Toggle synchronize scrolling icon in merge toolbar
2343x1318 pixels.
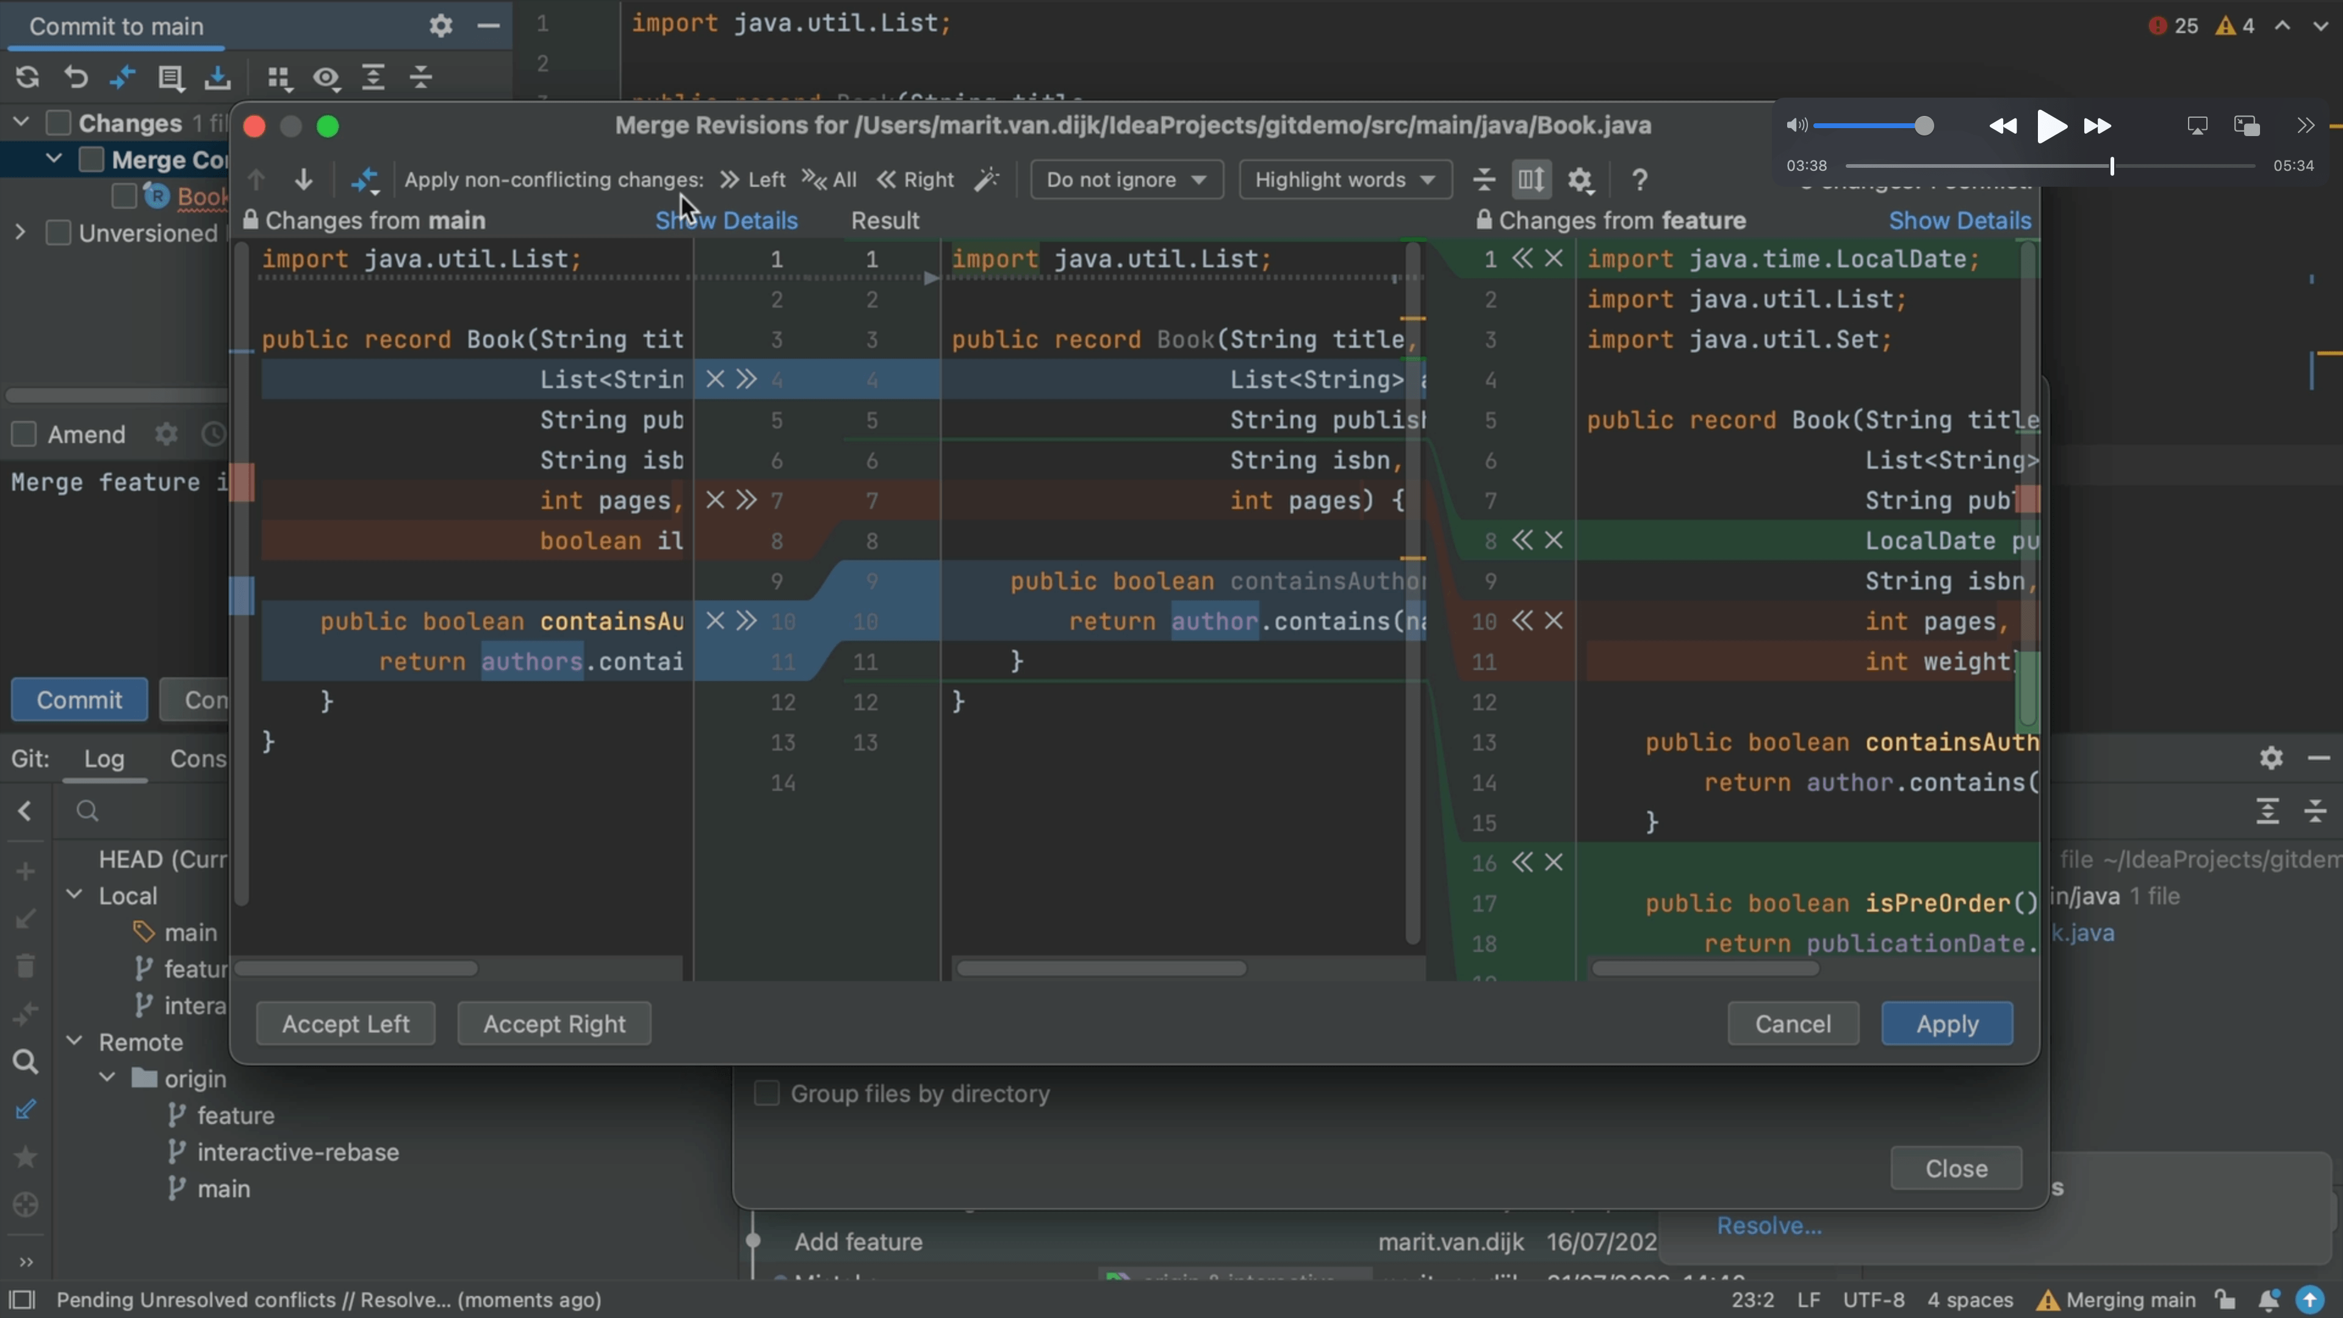click(1531, 179)
